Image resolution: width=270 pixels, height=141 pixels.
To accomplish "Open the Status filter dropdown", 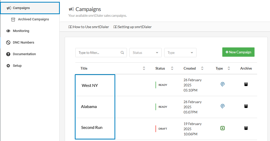I will tap(145, 53).
